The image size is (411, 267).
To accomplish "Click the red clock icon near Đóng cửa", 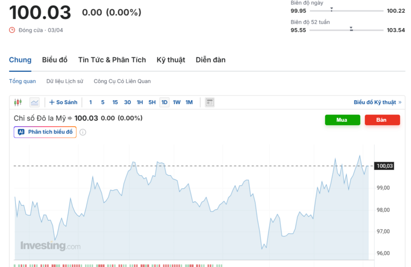I will click(12, 30).
